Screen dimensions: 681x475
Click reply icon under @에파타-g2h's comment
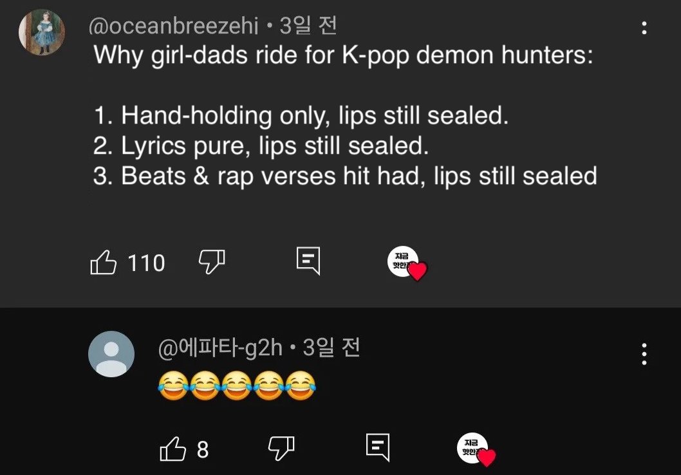tap(378, 447)
